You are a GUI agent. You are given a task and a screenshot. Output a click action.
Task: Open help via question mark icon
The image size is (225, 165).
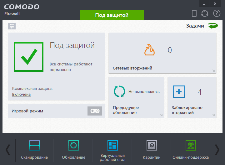(217, 13)
